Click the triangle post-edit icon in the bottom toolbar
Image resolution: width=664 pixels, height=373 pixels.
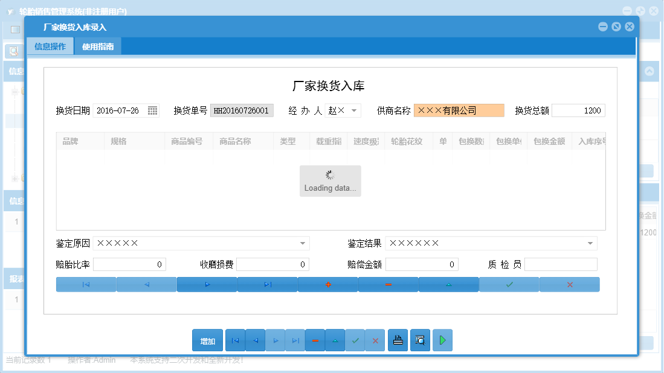pyautogui.click(x=335, y=340)
